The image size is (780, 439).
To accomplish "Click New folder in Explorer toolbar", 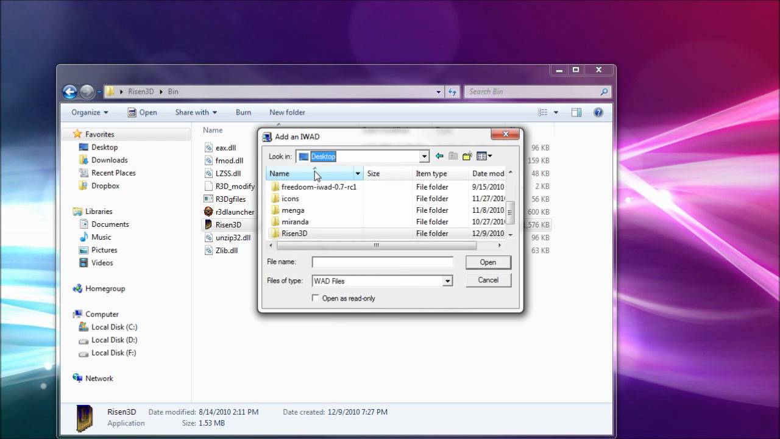I will 287,112.
